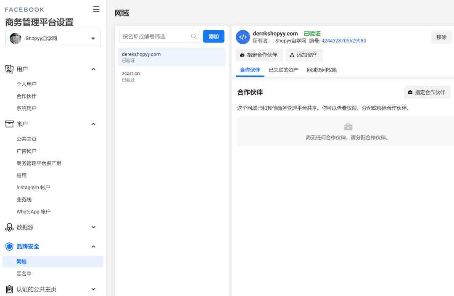Click the 品牌安全 shield icon
Image resolution: width=454 pixels, height=296 pixels.
click(9, 246)
